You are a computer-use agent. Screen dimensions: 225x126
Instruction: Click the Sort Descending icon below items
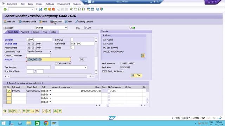pos(60,111)
